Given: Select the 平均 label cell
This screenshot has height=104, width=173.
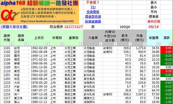Looking at the screenshot, I should click(x=154, y=12).
